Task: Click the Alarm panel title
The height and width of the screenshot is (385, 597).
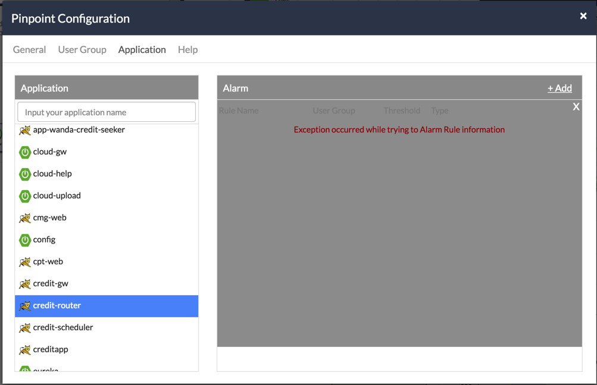Action: 235,88
